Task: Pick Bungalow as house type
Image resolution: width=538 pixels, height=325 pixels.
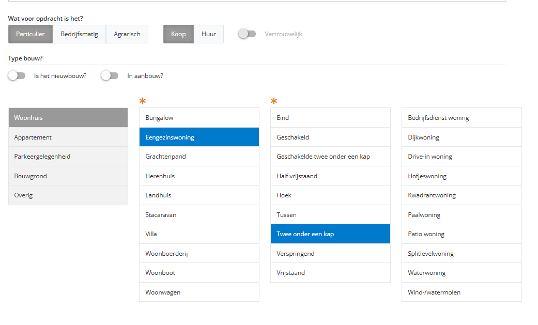Action: [199, 118]
